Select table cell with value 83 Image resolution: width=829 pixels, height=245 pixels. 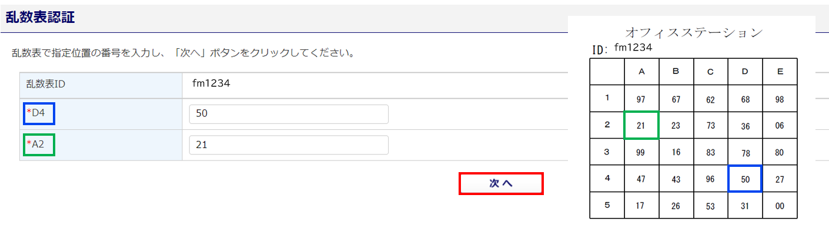tap(710, 153)
